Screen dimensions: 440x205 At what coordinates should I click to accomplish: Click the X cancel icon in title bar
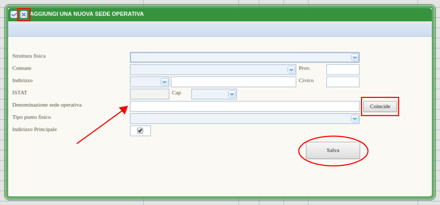(x=23, y=14)
